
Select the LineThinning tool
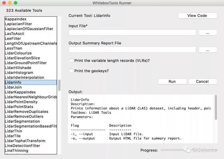17,150
